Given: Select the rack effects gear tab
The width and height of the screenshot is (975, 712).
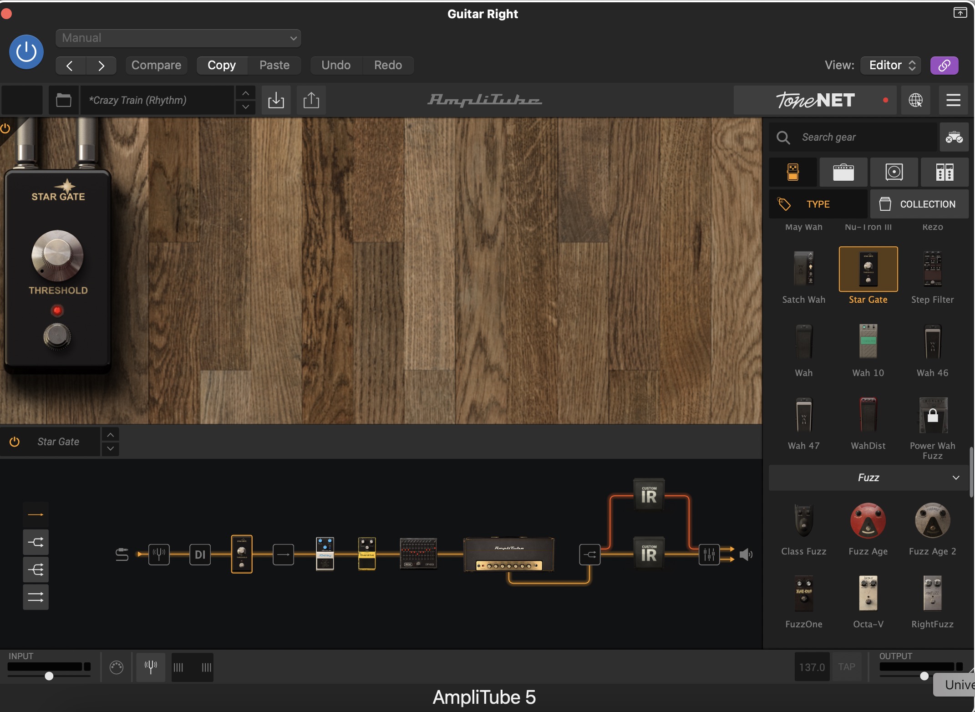Looking at the screenshot, I should [x=945, y=172].
